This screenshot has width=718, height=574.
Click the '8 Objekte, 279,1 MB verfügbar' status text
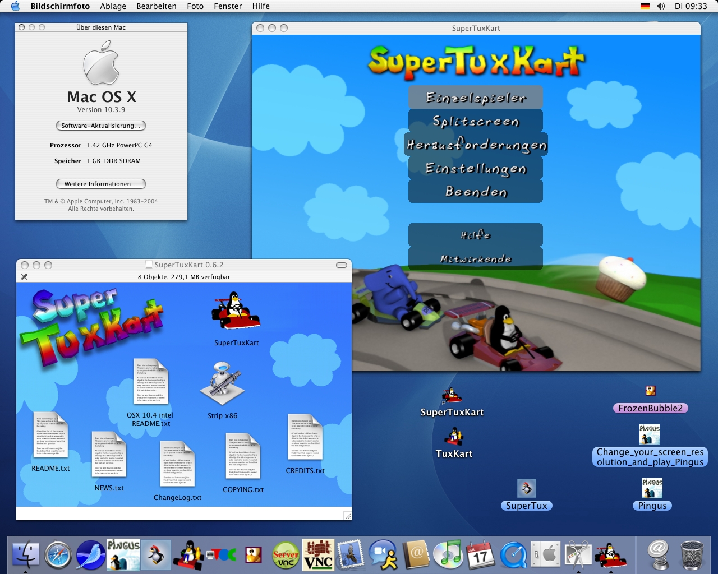(x=184, y=277)
